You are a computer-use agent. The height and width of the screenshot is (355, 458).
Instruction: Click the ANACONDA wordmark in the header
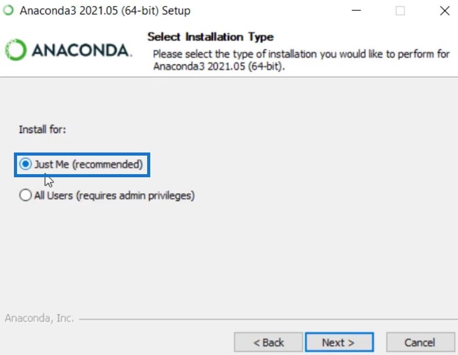(x=82, y=50)
